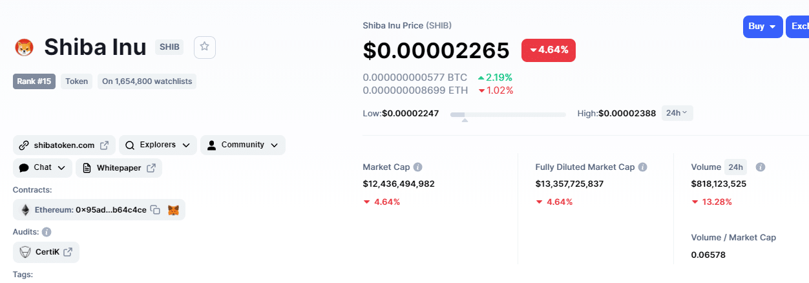The image size is (809, 283).
Task: Click the Shiba Inu coin logo
Action: [24, 47]
